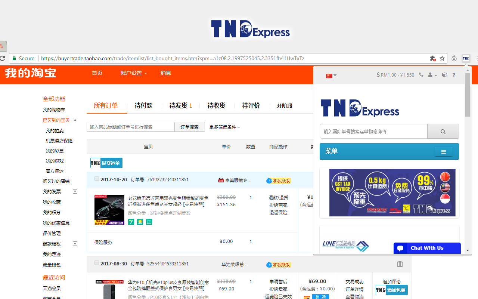Click the 退款/退货 link
478x299 pixels.
(x=278, y=198)
